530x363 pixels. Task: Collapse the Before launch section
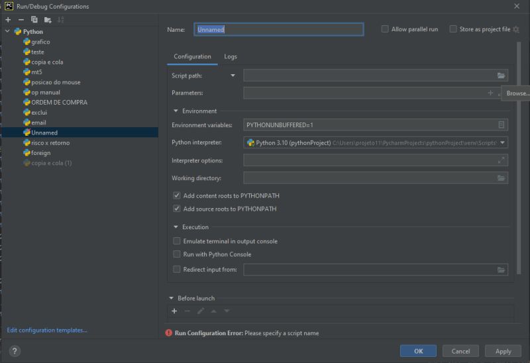[171, 298]
